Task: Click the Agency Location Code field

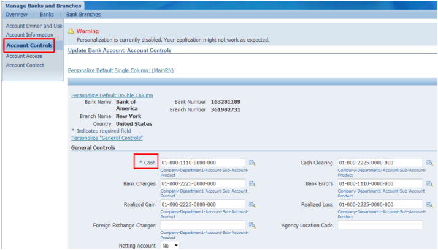Action: pos(380,226)
